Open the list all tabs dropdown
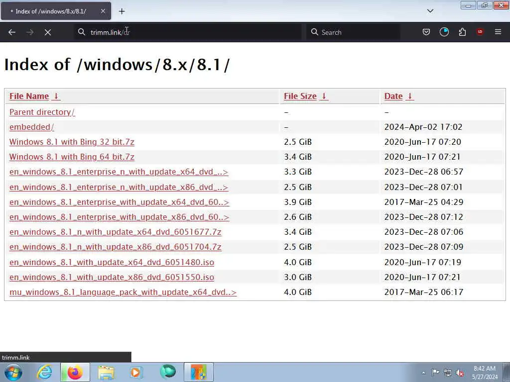The height and width of the screenshot is (382, 510). 430,11
